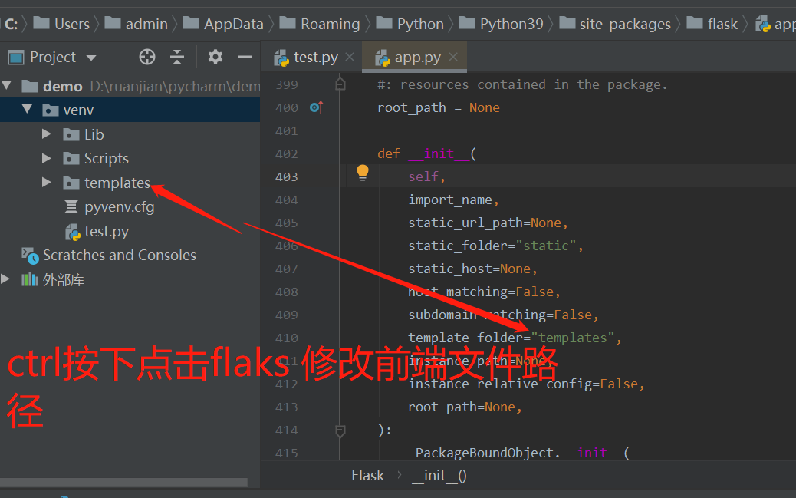
Task: Click the Project window icon
Action: point(16,58)
